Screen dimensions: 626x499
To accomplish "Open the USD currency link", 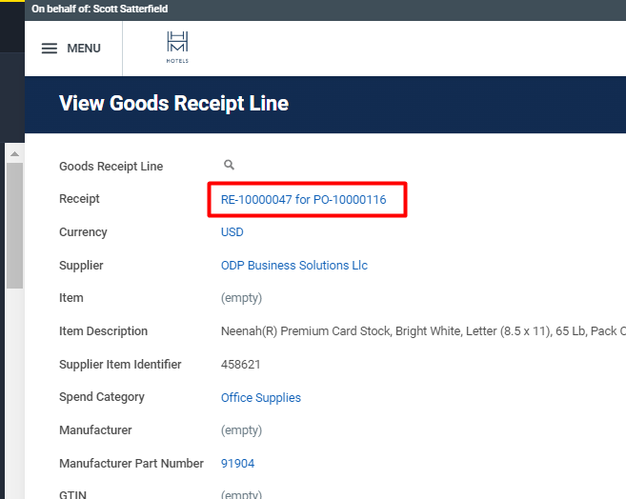I will 232,232.
